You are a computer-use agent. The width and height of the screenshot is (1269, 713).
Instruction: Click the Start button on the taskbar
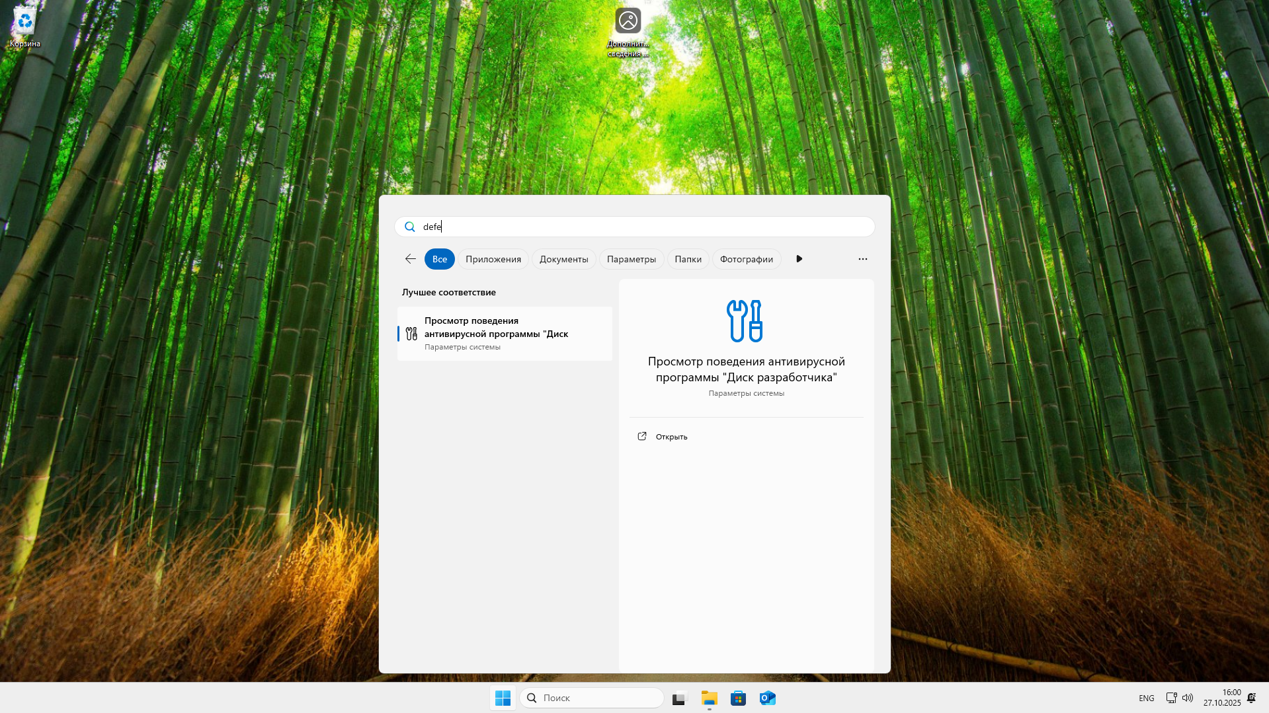point(503,697)
